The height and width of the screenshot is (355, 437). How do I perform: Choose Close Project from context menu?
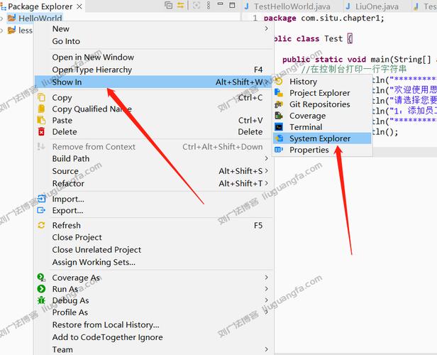pyautogui.click(x=77, y=237)
